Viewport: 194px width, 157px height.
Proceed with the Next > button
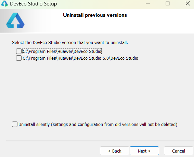tap(144, 151)
